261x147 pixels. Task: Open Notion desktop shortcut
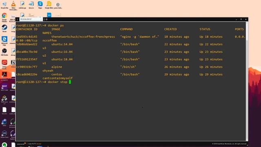tap(13, 63)
